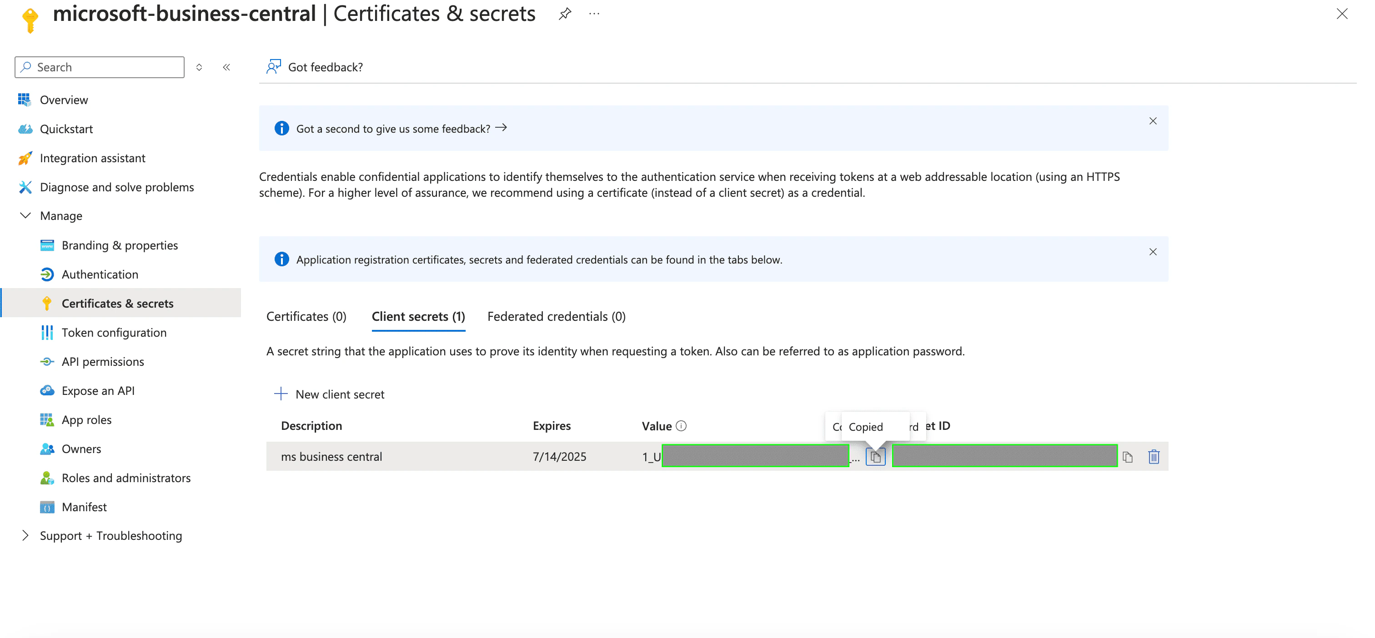
Task: Dismiss the application registration info banner
Action: click(x=1152, y=252)
